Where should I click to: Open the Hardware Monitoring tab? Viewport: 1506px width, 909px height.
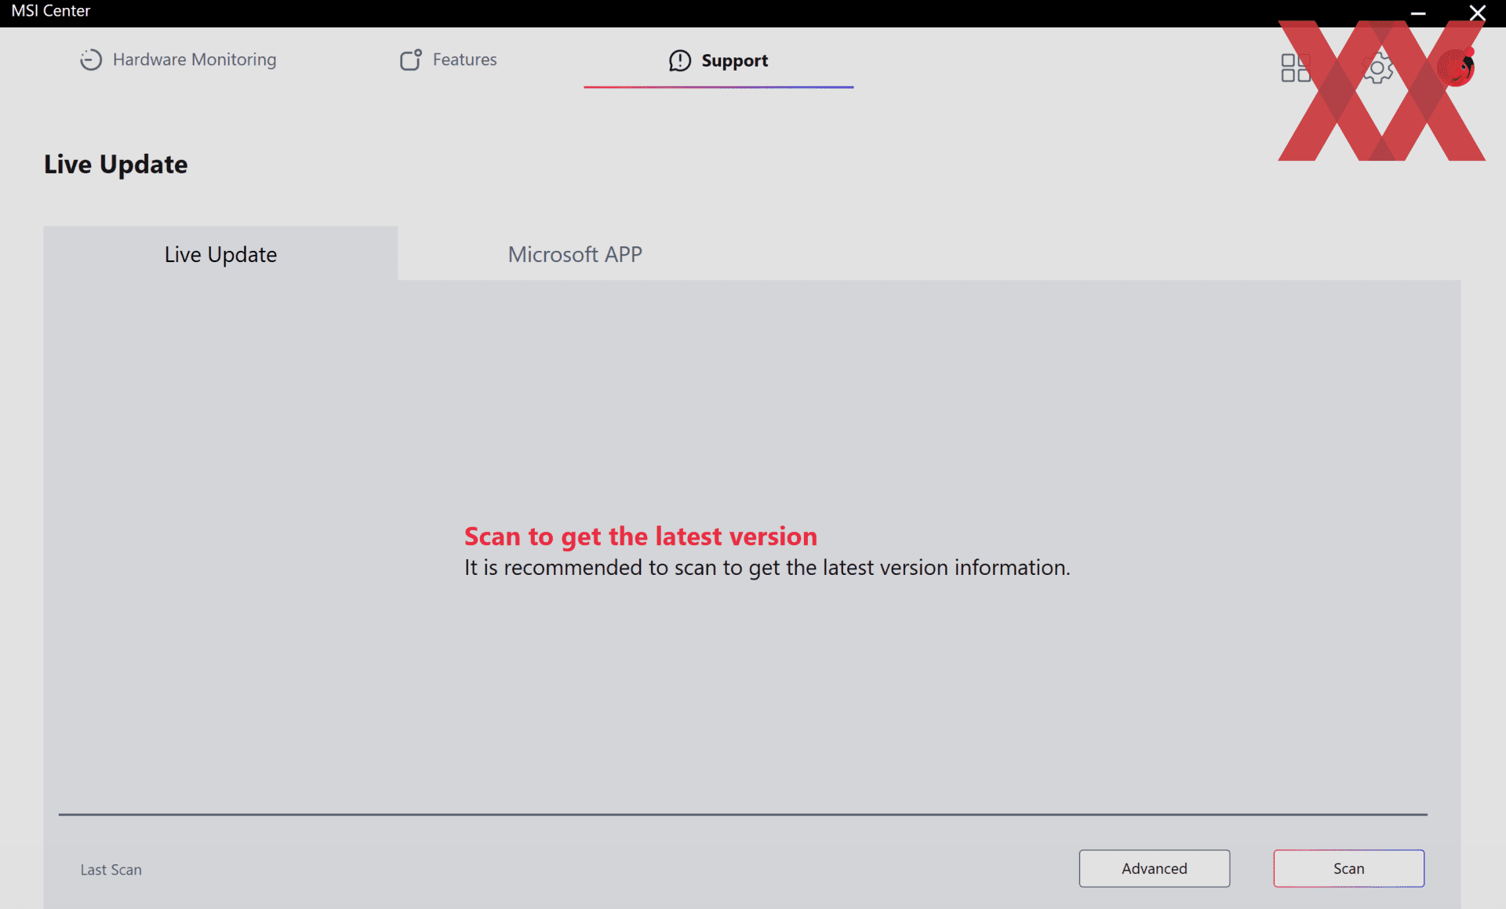tap(178, 60)
